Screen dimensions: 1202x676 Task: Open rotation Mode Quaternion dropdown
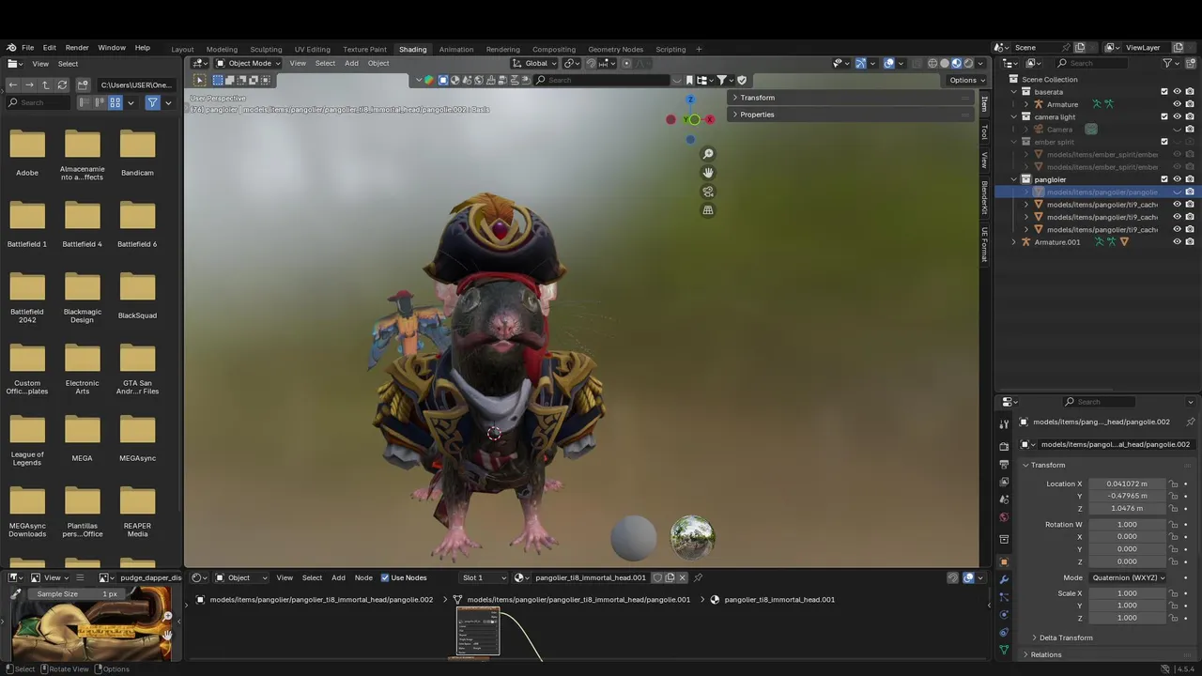pyautogui.click(x=1128, y=577)
